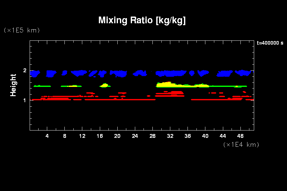
Task: Click the (×1E4 km) x-axis unit label
Action: [x=241, y=145]
